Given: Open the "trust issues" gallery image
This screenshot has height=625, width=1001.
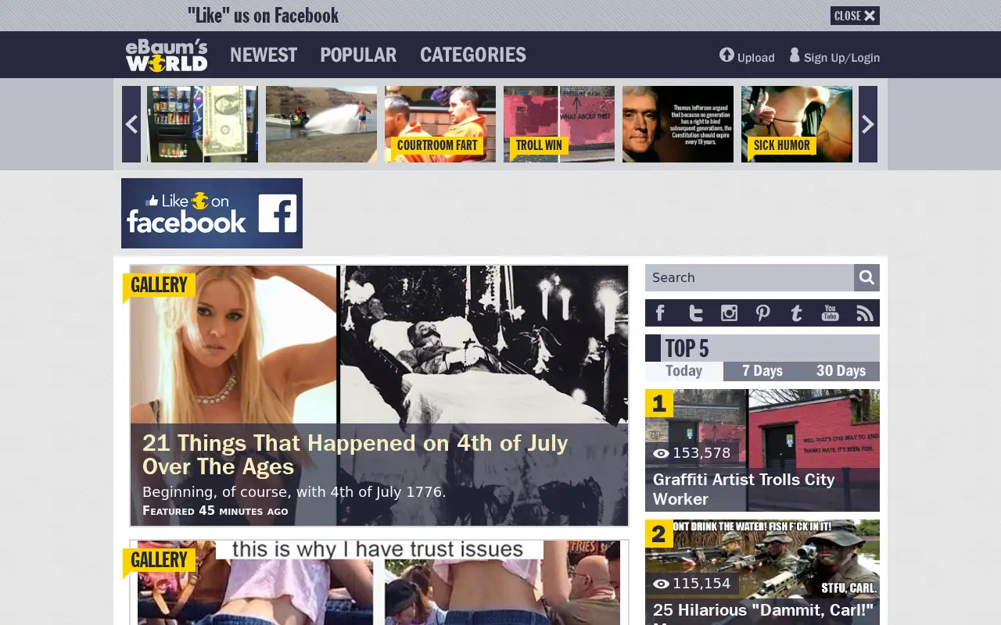Looking at the screenshot, I should [x=379, y=583].
